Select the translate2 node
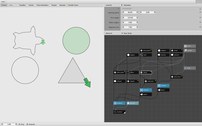The width and height of the screenshot is (202, 126). tap(120, 112)
